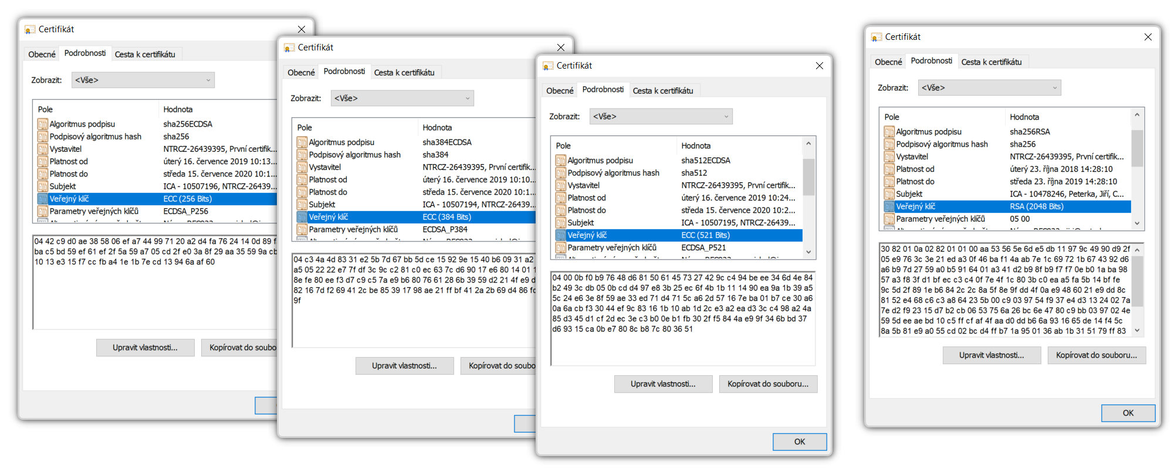Click Vystavitel icon in sha384ECDSA window
The image size is (1171, 469).
tap(302, 167)
